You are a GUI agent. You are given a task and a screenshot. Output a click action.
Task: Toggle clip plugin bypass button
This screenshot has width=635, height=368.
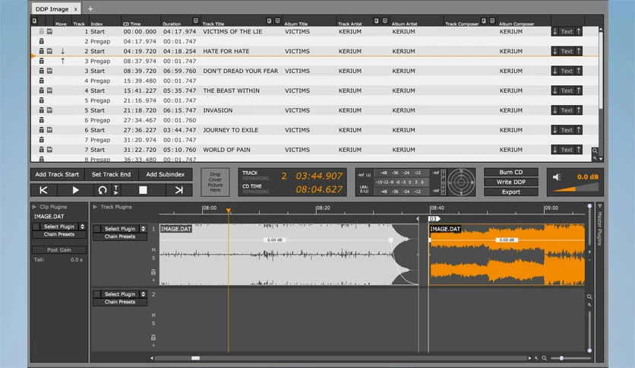coord(36,227)
